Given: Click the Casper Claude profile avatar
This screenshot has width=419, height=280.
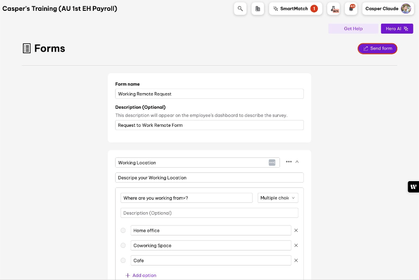Looking at the screenshot, I should click(x=406, y=9).
